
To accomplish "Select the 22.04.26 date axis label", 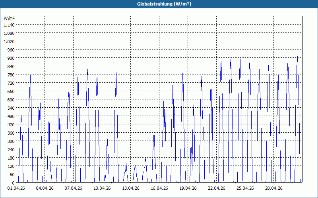I will (216, 188).
